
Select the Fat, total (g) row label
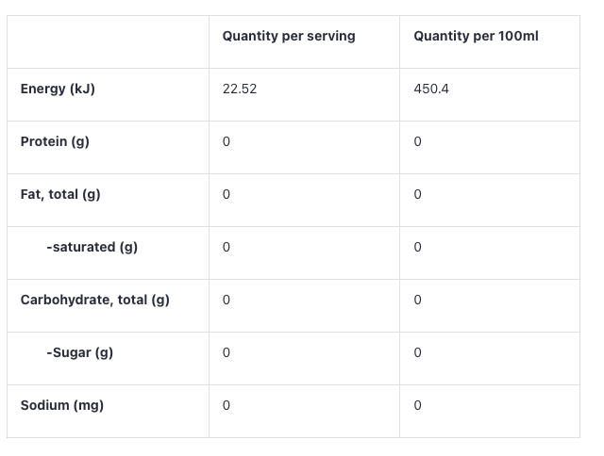coord(60,195)
